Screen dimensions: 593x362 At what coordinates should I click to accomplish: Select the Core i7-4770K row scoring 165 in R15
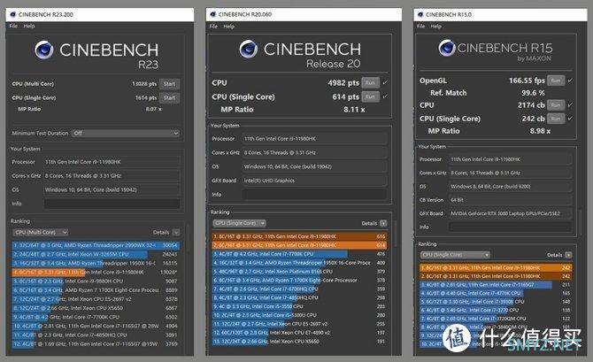coord(496,293)
